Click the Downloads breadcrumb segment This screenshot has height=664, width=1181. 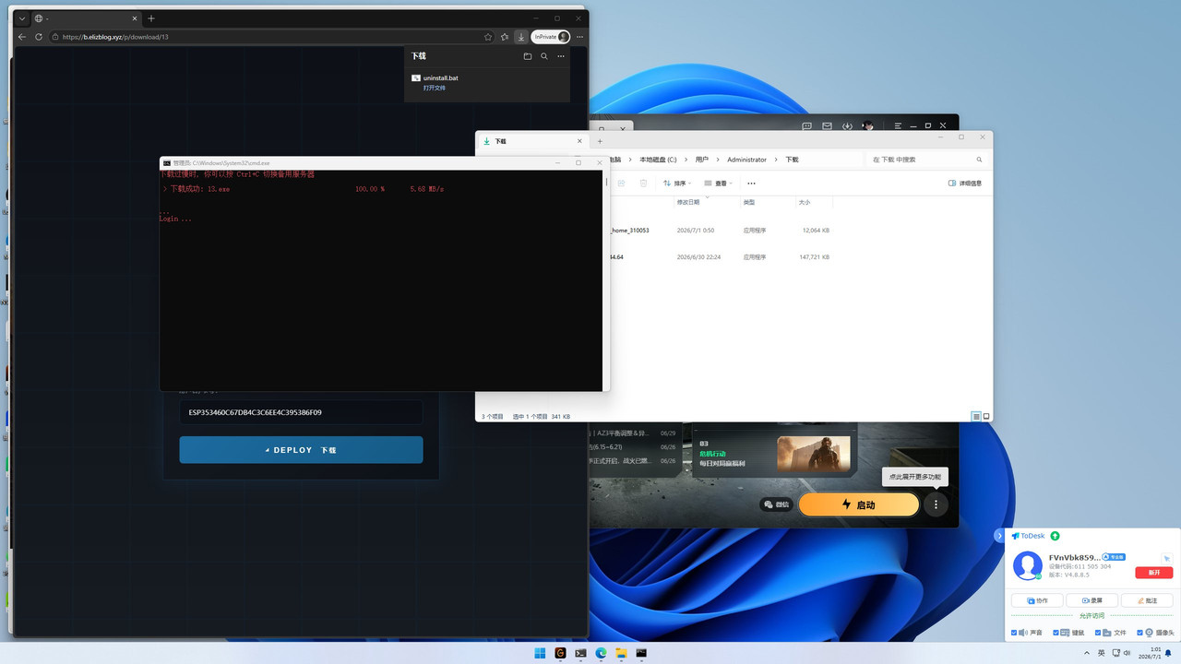792,160
